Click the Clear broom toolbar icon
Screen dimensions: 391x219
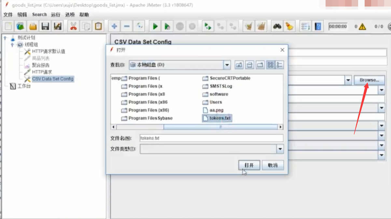249,26
